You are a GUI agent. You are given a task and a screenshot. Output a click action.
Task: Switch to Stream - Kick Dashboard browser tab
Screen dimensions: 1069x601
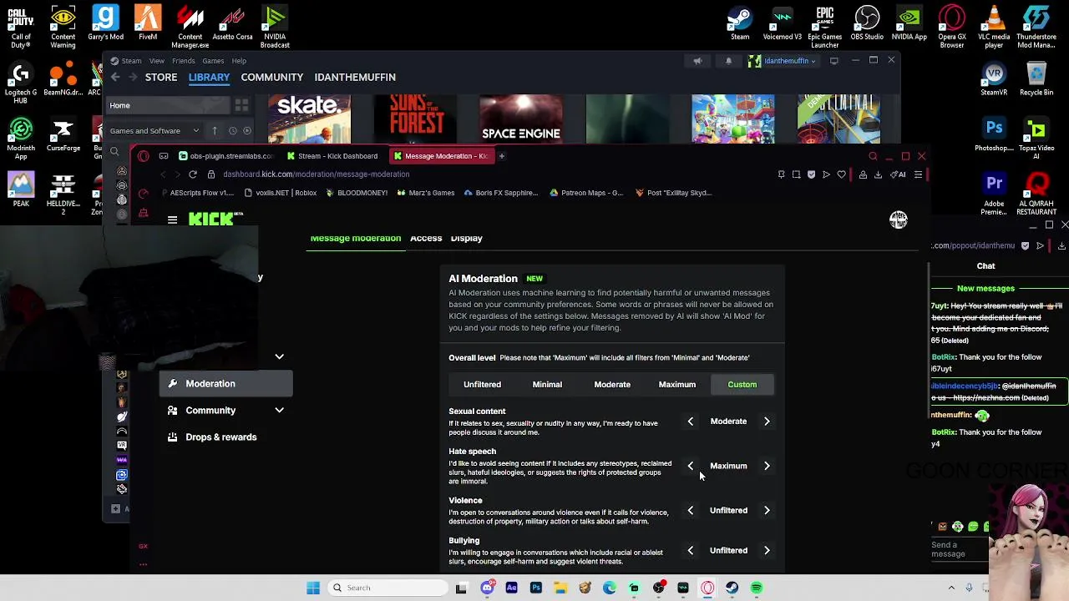point(332,156)
